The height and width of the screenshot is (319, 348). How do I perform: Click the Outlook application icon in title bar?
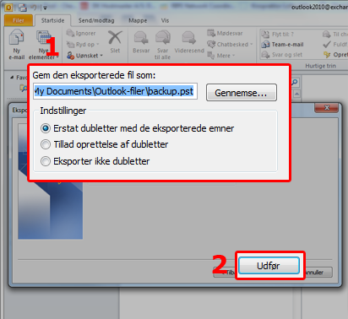pyautogui.click(x=8, y=8)
